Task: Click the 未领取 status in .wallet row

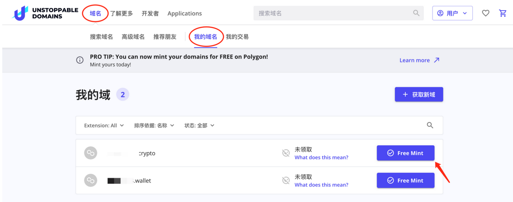Action: [304, 177]
